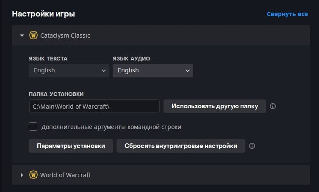Enable the Дополнительные аргументы командной строки checkbox

point(33,126)
